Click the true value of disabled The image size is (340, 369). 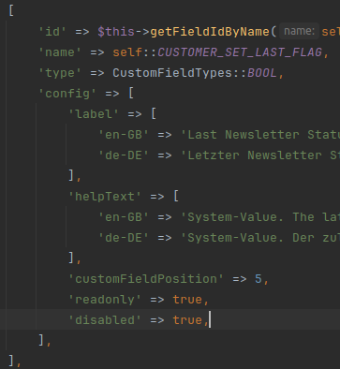pos(187,320)
